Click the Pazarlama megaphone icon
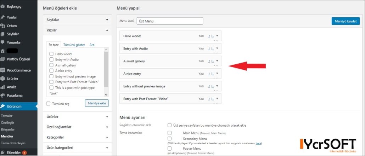This screenshot has width=365, height=156. coord(2,95)
